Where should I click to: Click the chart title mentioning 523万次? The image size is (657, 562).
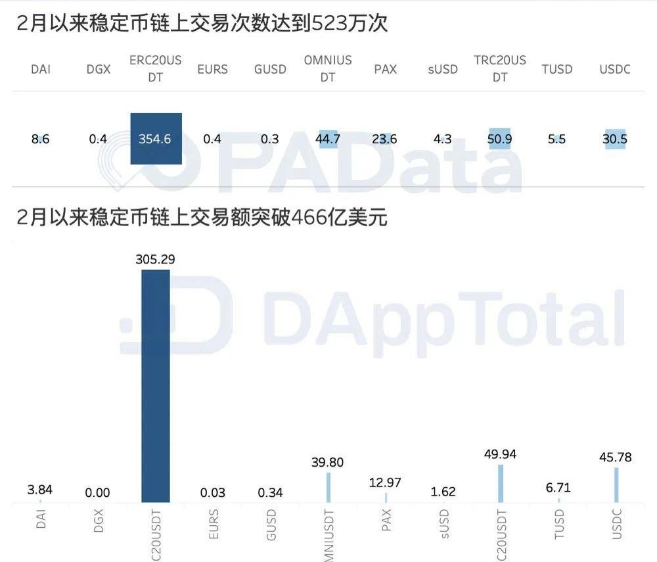202,24
